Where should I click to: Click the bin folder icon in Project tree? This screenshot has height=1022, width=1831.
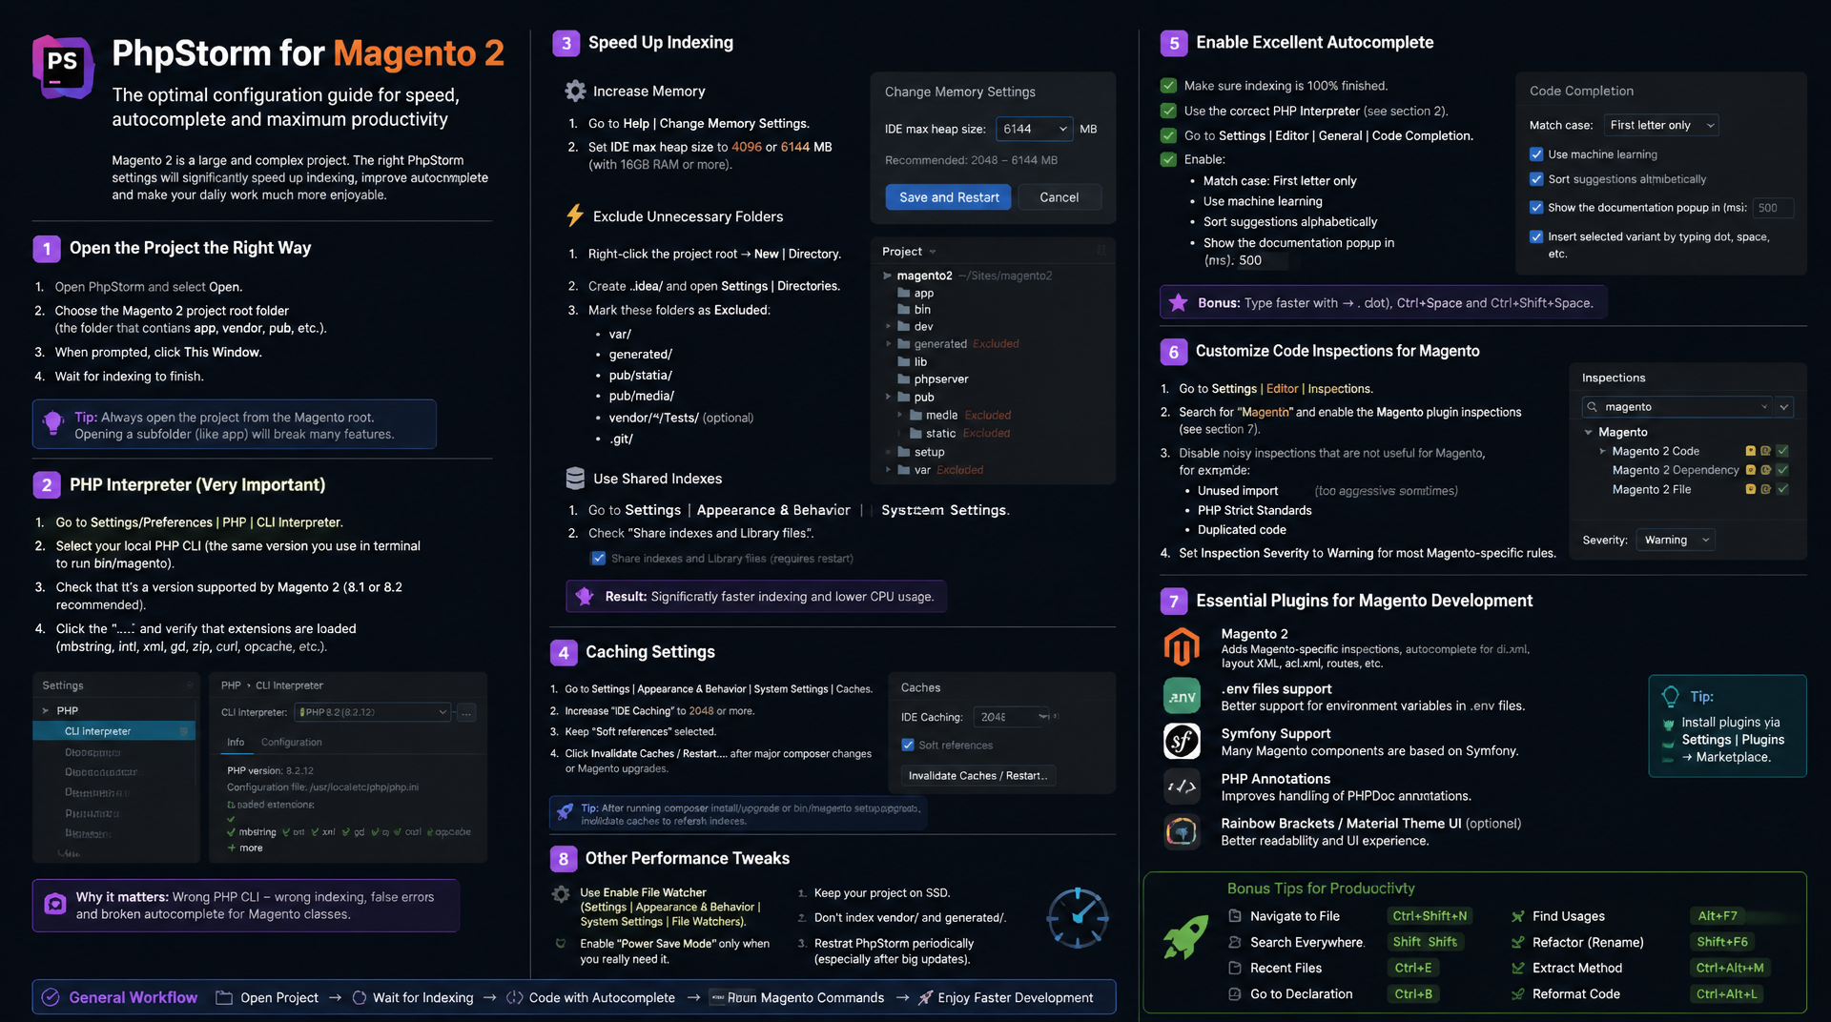pyautogui.click(x=903, y=309)
